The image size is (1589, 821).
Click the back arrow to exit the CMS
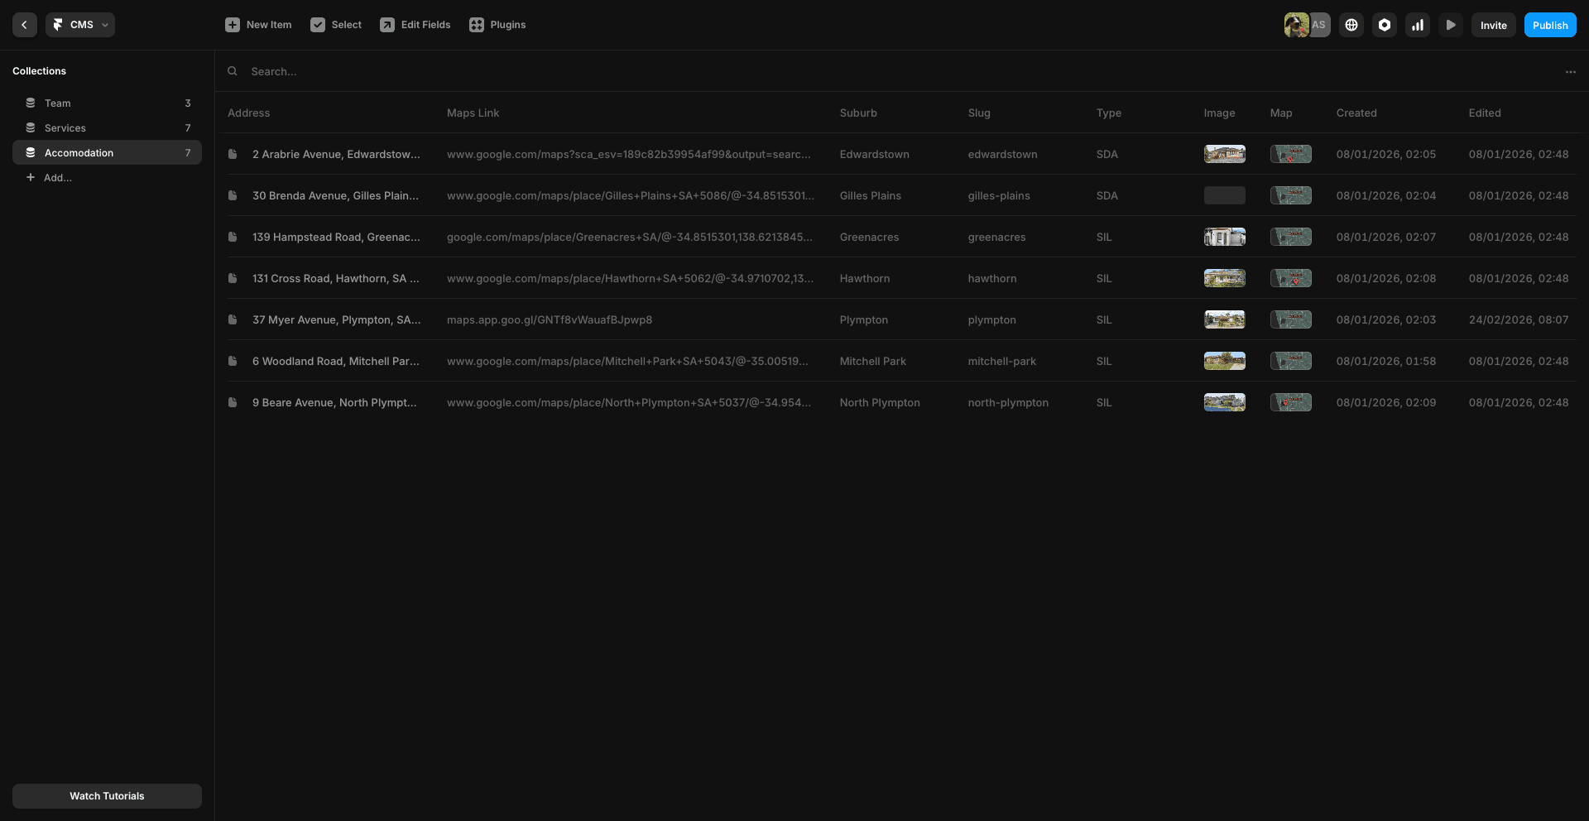tap(23, 25)
